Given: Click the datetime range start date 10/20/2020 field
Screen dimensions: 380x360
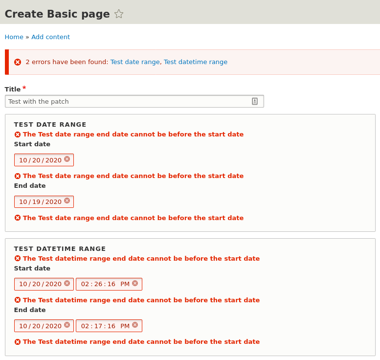Looking at the screenshot, I should coord(44,284).
